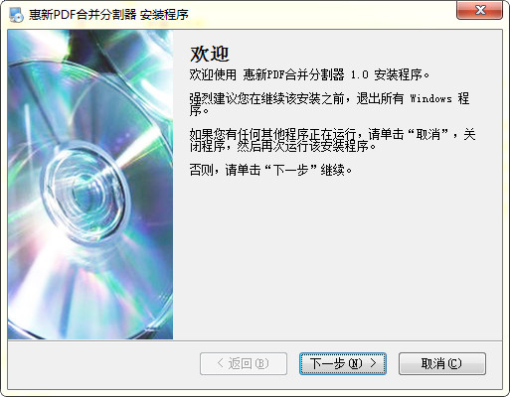The height and width of the screenshot is (397, 510).
Task: Click the paragraph starting with 强烈建议您
Action: coord(329,104)
